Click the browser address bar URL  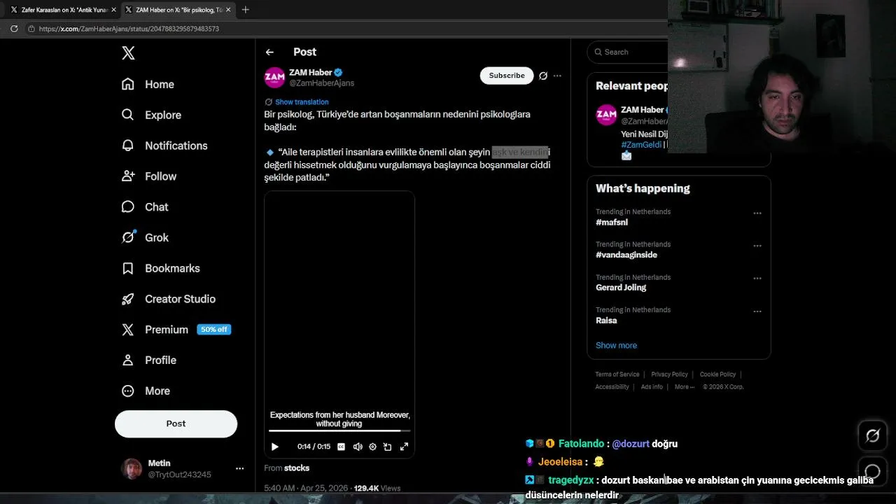click(x=129, y=29)
